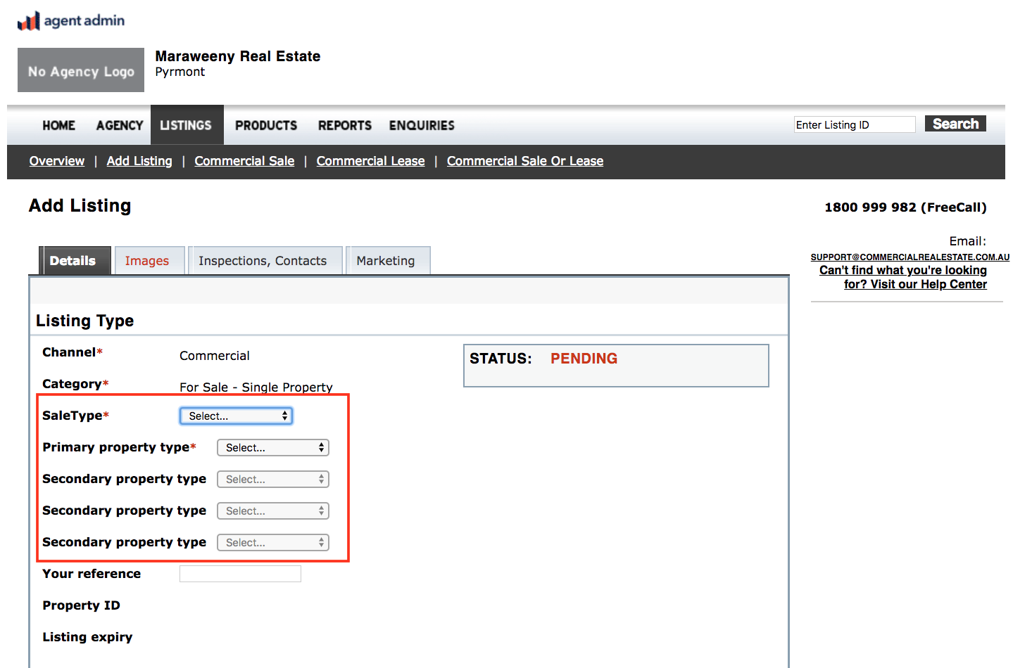
Task: Switch to the Inspections, Contacts tab
Action: tap(264, 260)
